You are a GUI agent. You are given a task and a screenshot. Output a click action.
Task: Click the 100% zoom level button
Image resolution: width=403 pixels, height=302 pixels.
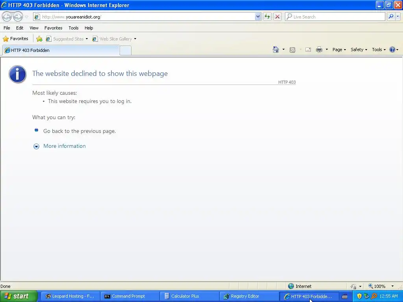tap(377, 286)
